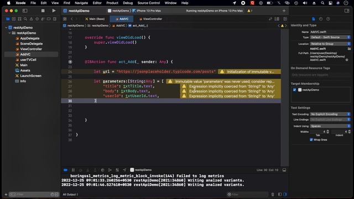
Task: Open the Location Relative to Group dropdown
Action: [x=330, y=44]
